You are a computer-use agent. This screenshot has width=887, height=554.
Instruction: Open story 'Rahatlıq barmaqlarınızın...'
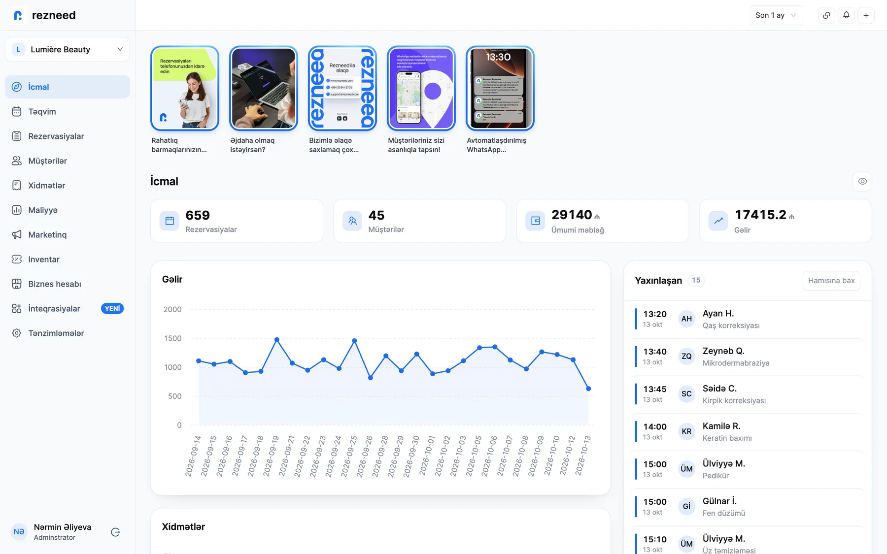point(185,89)
